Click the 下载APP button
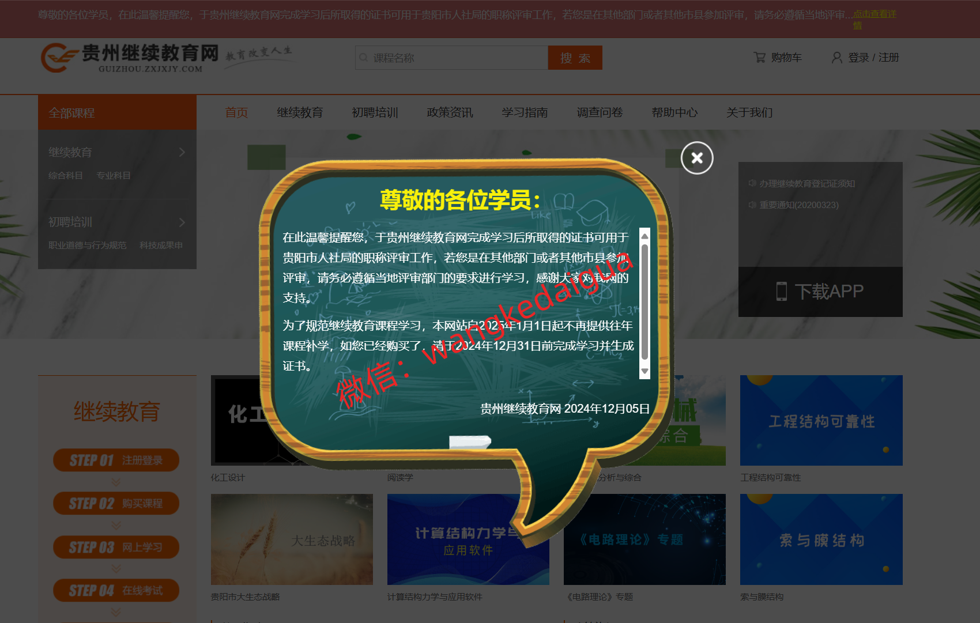 point(820,292)
